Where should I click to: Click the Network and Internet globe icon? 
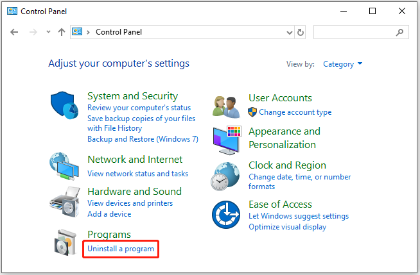click(64, 166)
